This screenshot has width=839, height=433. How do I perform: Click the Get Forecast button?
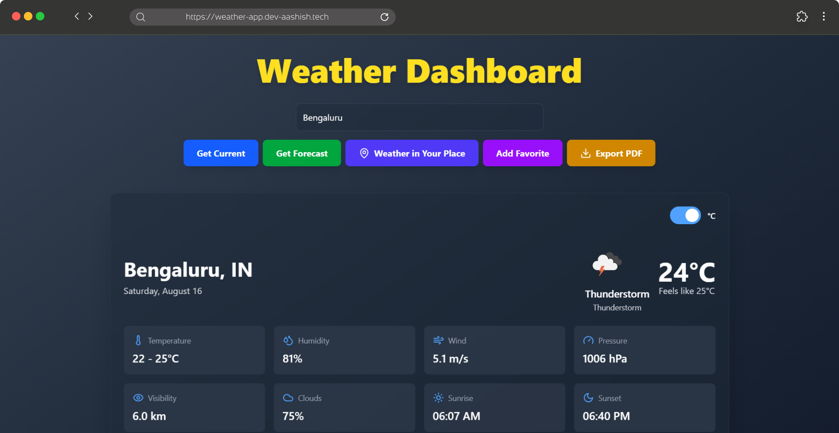click(302, 153)
